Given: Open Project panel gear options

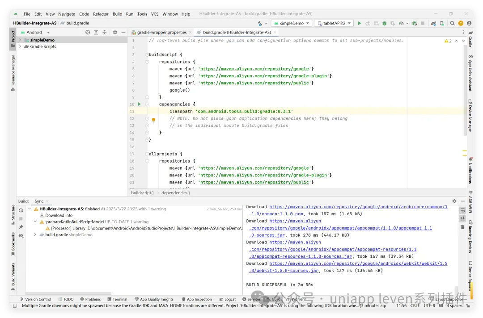Looking at the screenshot, I should 115,32.
